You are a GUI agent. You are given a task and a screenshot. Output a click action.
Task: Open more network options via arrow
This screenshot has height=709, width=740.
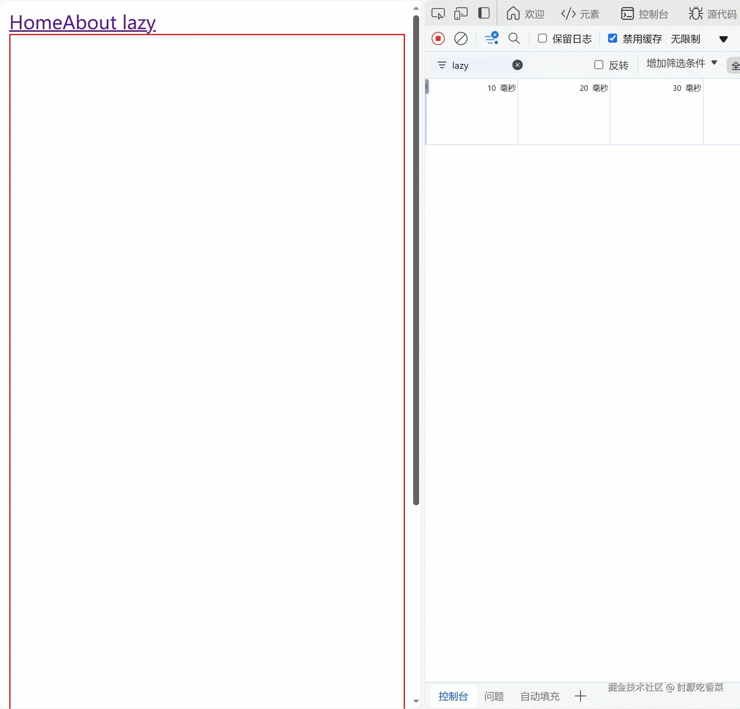coord(724,39)
